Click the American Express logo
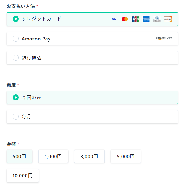This screenshot has height=185, width=182. pyautogui.click(x=146, y=19)
